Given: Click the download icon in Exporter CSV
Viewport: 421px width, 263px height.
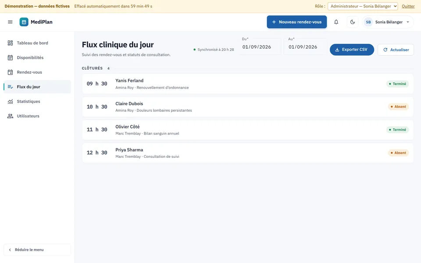Looking at the screenshot, I should point(337,50).
